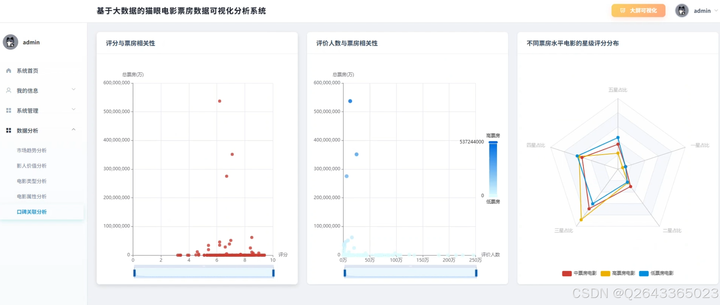Screen dimensions: 720x305
Task: Click right zoom handle of 评分 chart slider
Action: 273,273
